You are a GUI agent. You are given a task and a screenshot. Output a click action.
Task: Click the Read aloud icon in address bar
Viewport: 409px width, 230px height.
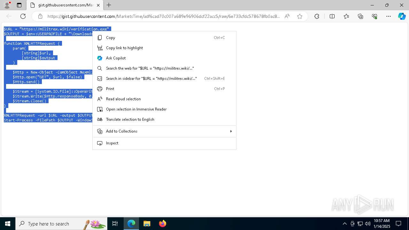[x=287, y=16]
